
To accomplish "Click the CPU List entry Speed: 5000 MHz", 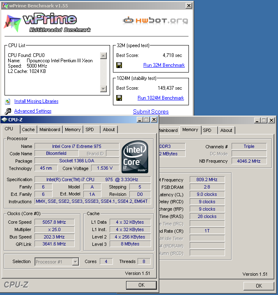I will [x=28, y=66].
